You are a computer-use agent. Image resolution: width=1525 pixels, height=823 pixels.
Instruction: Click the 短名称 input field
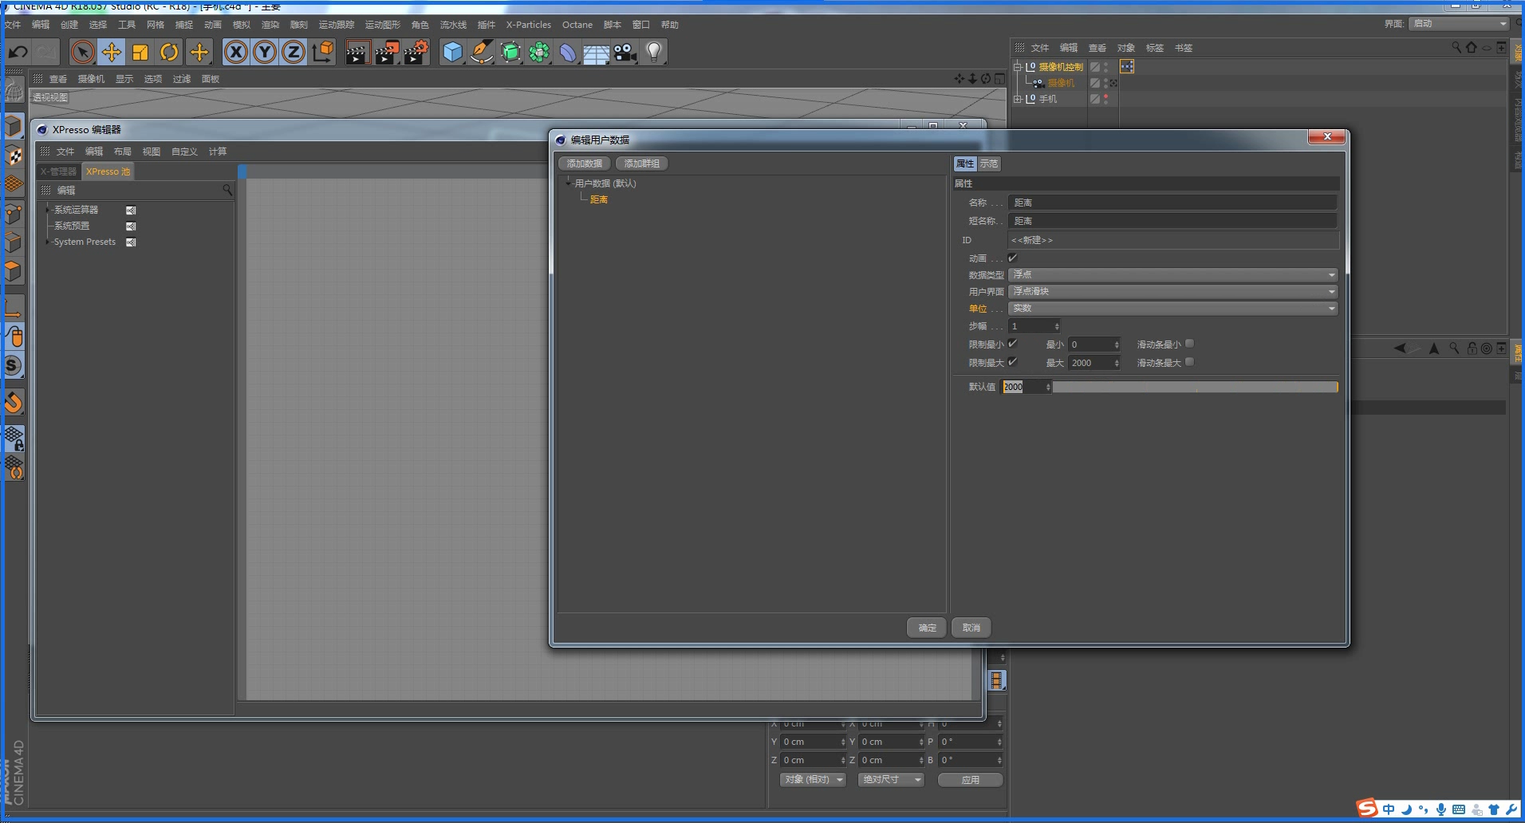(1172, 221)
